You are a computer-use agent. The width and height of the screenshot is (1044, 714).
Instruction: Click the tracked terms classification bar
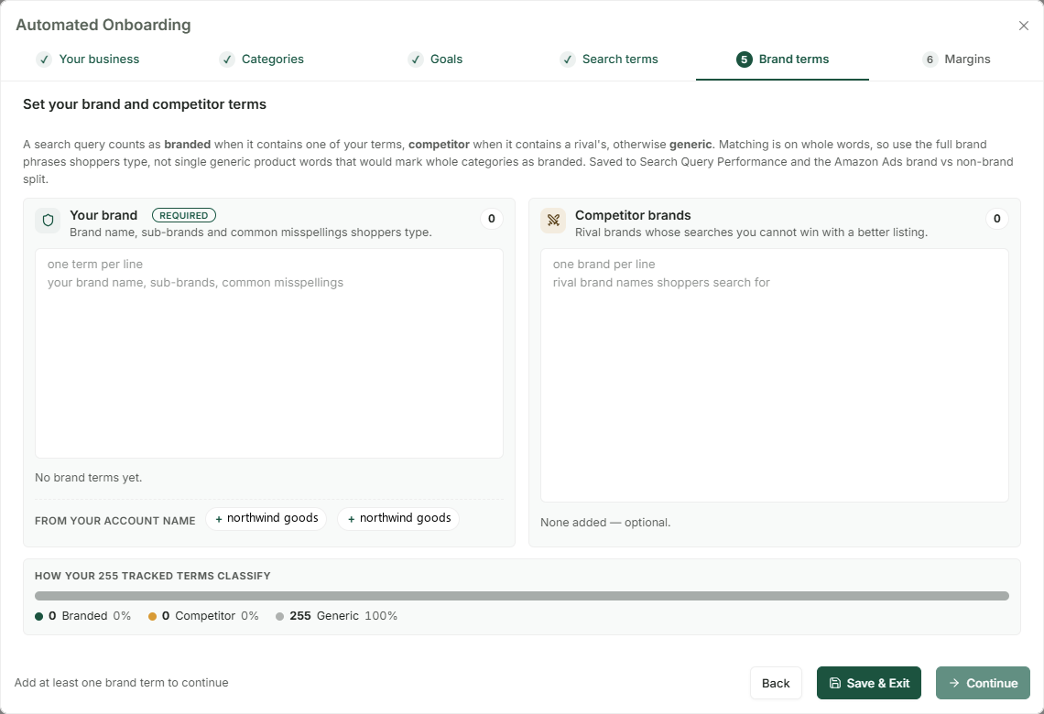[x=522, y=596]
